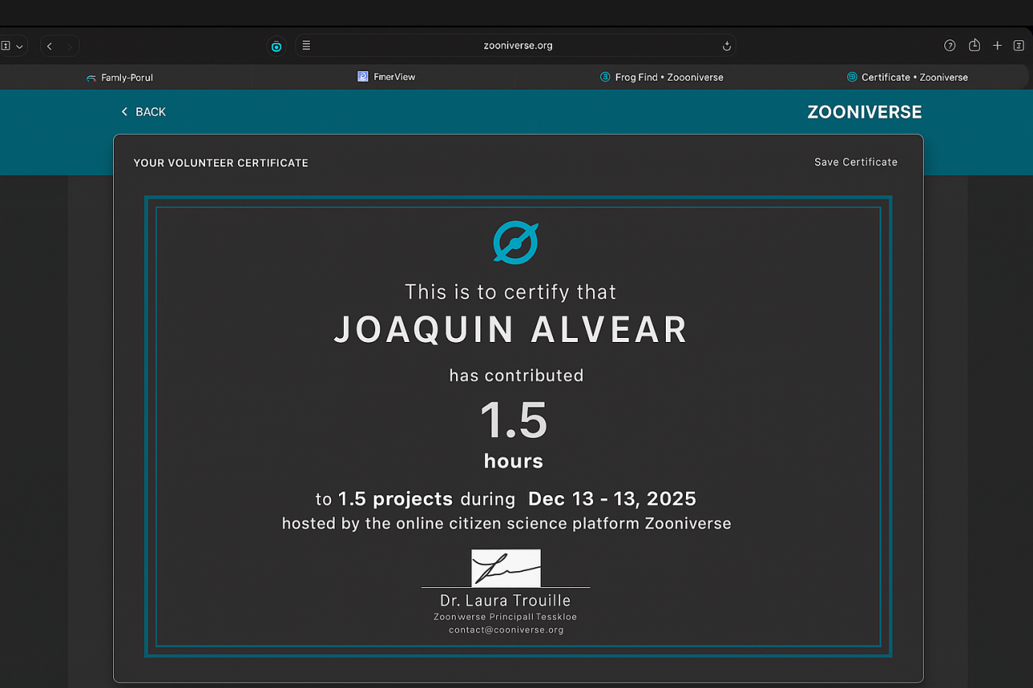The width and height of the screenshot is (1033, 688).
Task: Click the Certificate tab favicon
Action: click(x=851, y=77)
